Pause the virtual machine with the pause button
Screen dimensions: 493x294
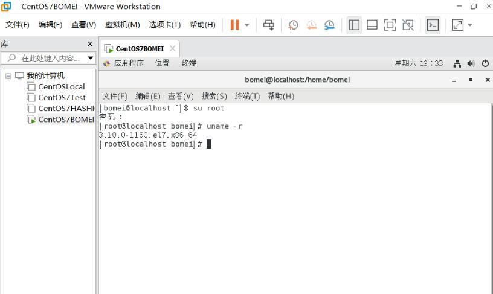pos(234,25)
